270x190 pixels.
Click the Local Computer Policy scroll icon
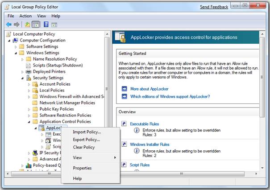pyautogui.click(x=8, y=34)
